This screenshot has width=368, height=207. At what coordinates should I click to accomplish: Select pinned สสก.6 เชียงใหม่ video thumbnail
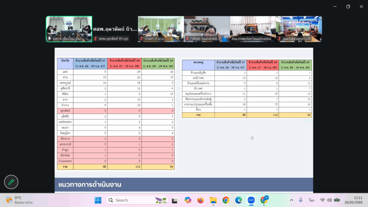pos(69,29)
